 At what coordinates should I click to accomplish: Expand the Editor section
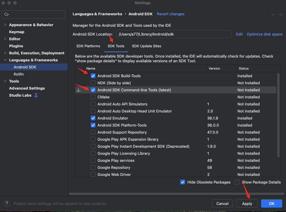[5, 39]
